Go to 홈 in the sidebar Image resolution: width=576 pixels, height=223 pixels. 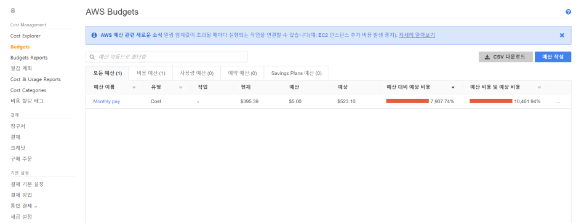pyautogui.click(x=13, y=10)
